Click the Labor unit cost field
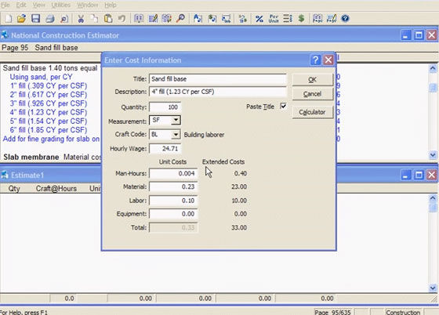Viewport: 439px width, 315px height. 173,201
